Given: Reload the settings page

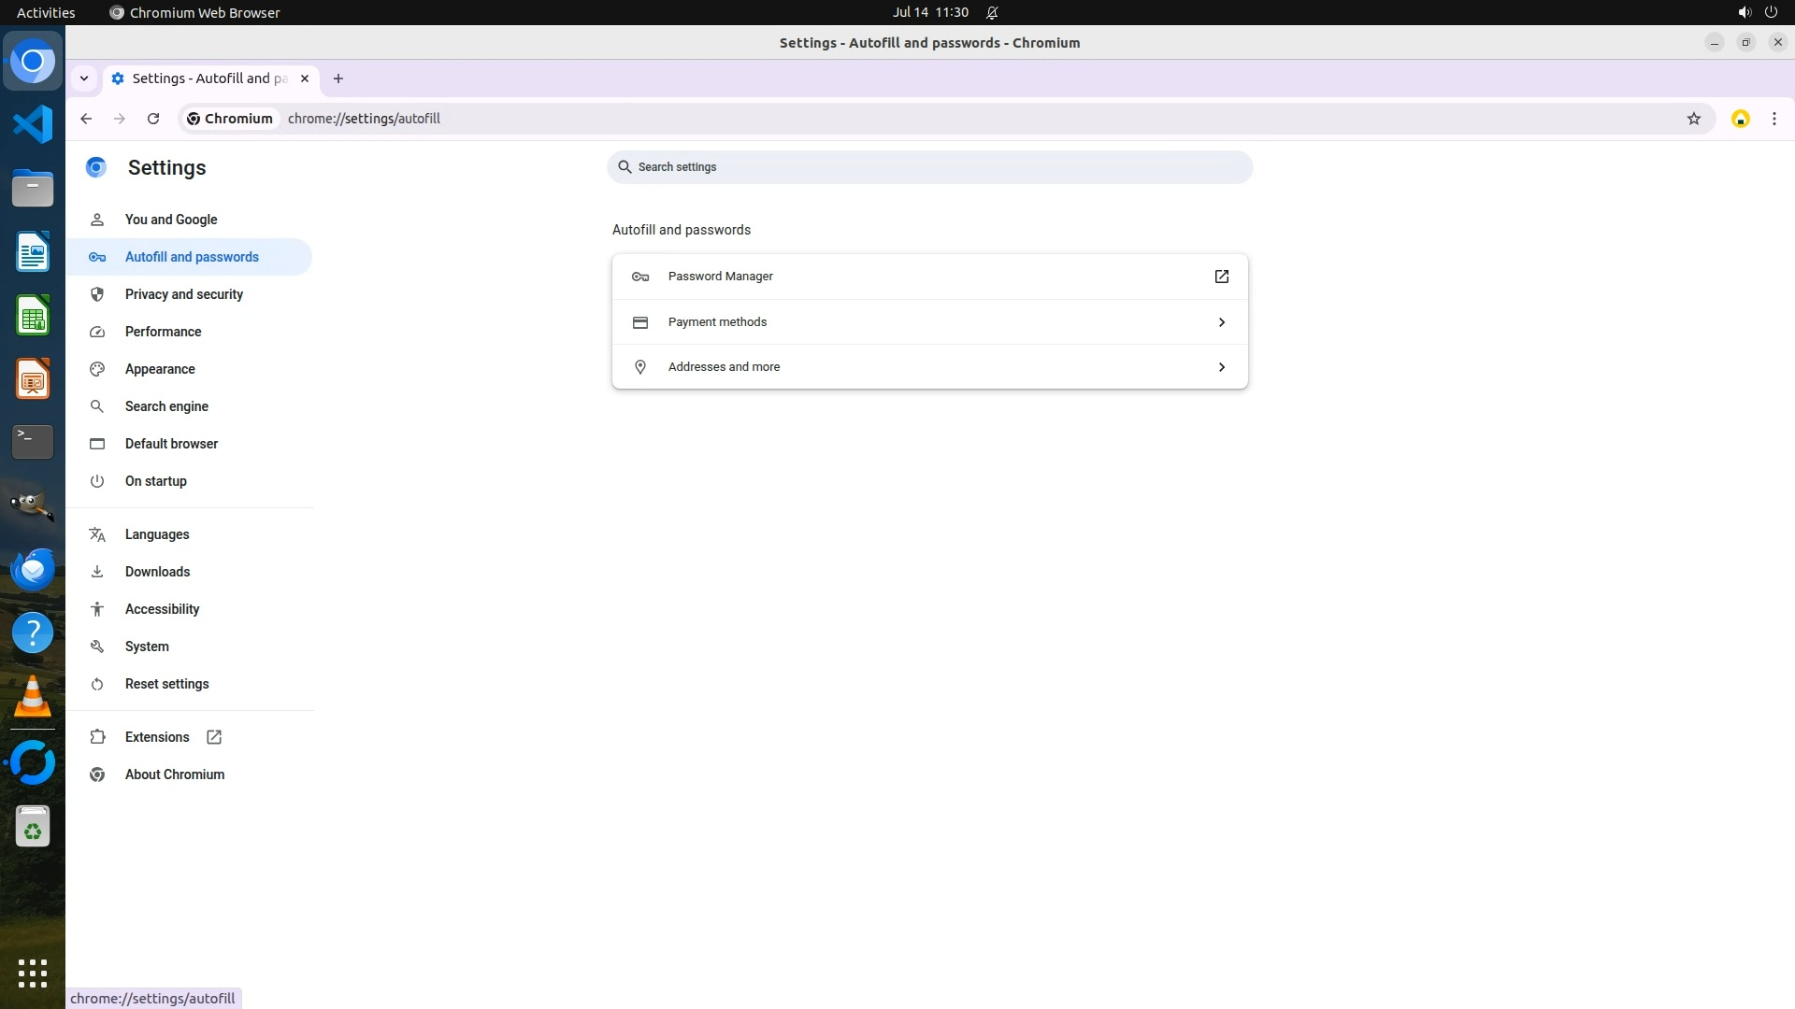Looking at the screenshot, I should point(153,119).
